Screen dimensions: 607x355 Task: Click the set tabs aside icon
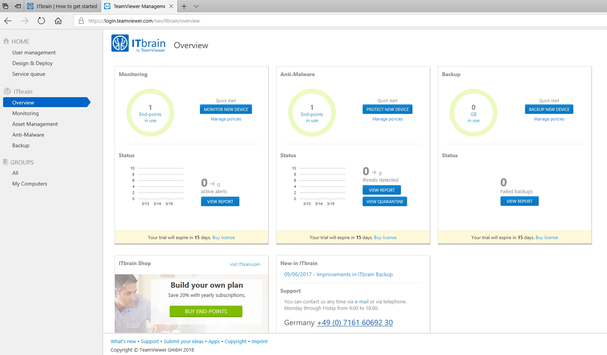tap(18, 6)
